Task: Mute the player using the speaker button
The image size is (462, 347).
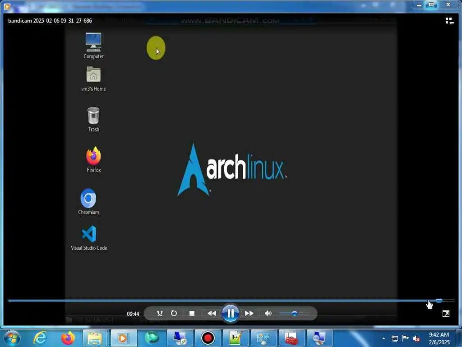Action: pyautogui.click(x=268, y=313)
